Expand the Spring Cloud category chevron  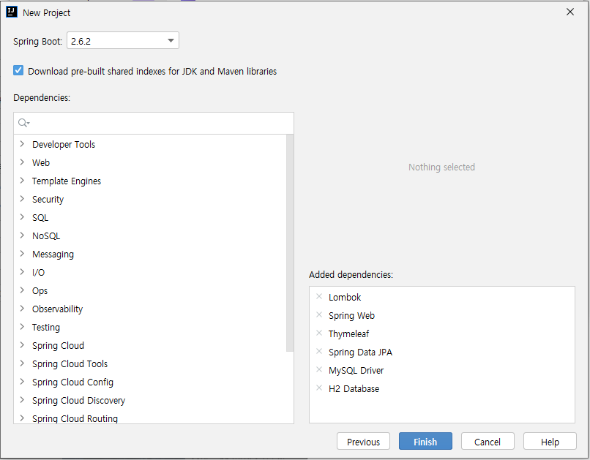[22, 345]
